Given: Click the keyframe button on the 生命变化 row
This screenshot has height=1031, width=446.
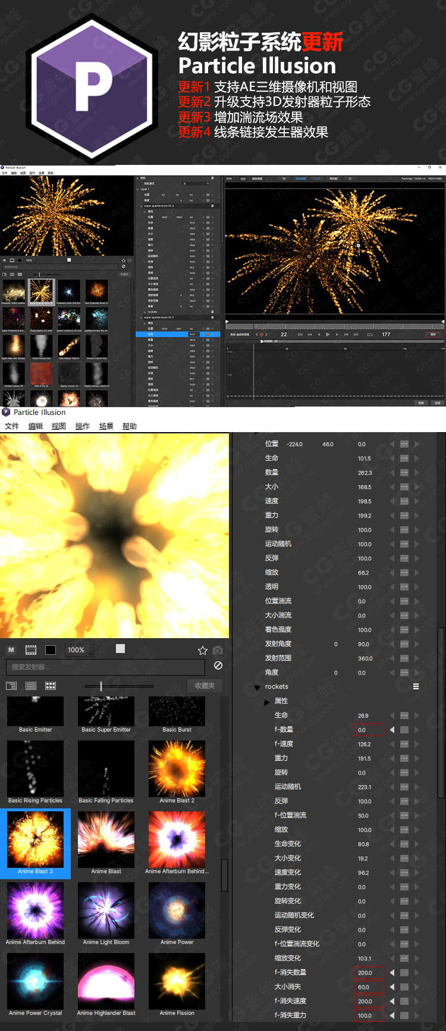Looking at the screenshot, I should [x=404, y=844].
